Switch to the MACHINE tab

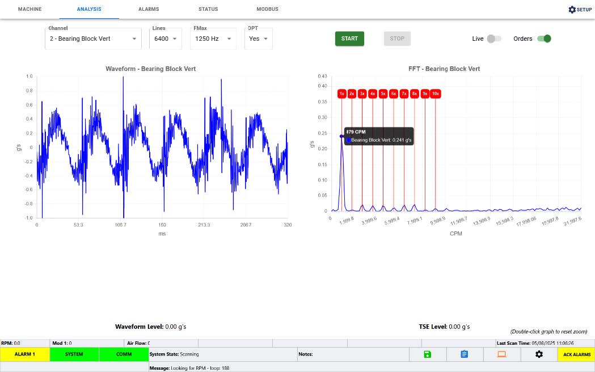coord(29,9)
